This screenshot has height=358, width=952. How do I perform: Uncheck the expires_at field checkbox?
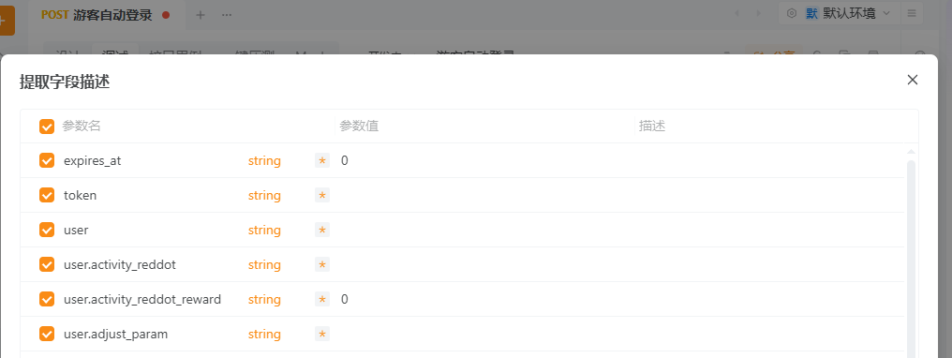(47, 161)
